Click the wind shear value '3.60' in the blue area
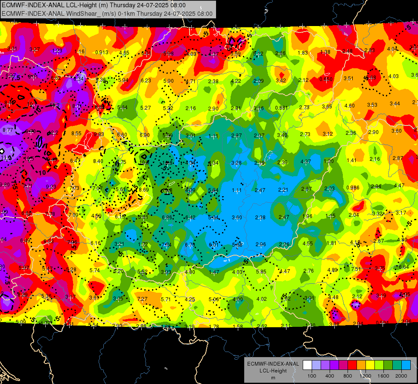Viewport: 418px width, 384px height. [x=237, y=218]
